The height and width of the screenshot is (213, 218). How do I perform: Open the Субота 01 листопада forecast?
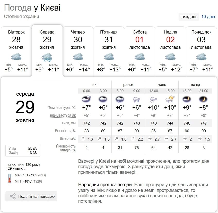[140, 50]
